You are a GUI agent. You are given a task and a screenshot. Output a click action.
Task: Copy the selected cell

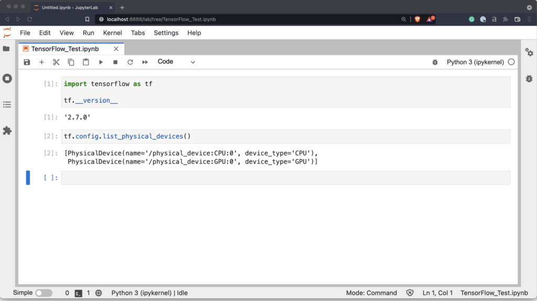[x=71, y=62]
